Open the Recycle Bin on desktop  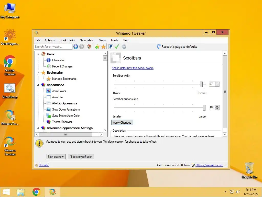pos(249,170)
